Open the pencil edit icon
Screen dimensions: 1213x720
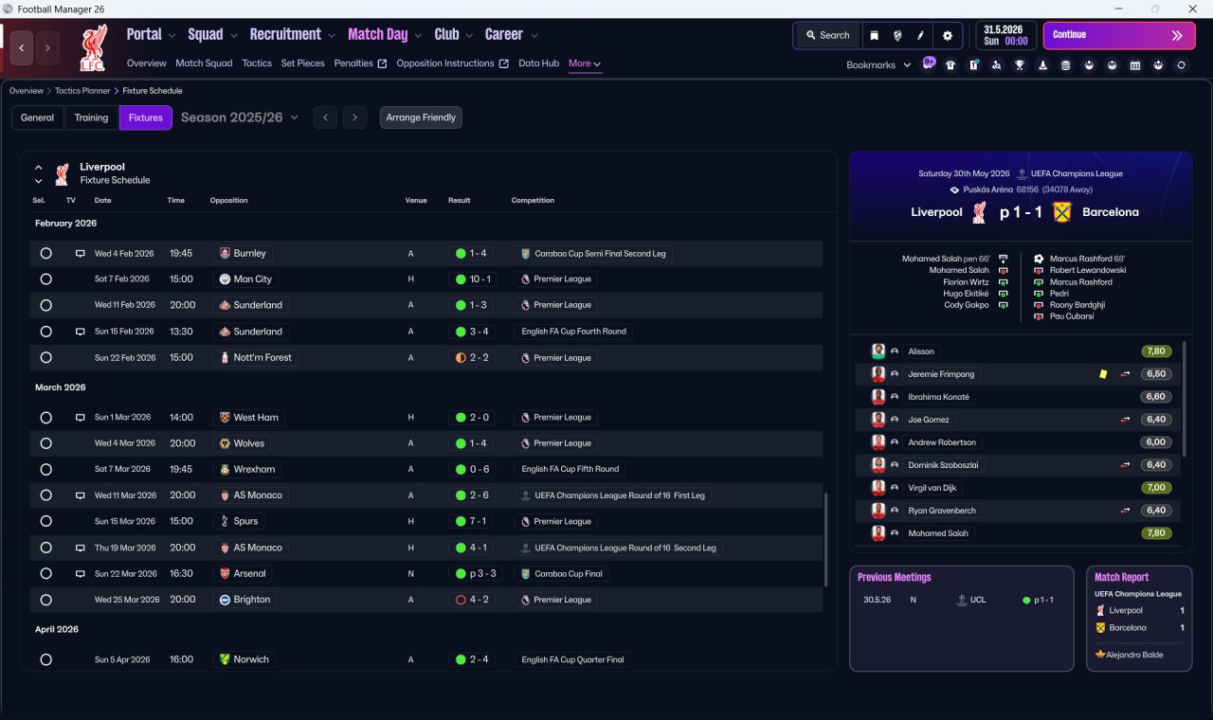tap(920, 35)
